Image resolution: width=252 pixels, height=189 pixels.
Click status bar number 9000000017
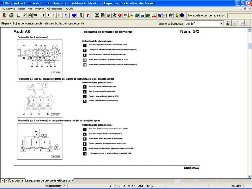55,186
